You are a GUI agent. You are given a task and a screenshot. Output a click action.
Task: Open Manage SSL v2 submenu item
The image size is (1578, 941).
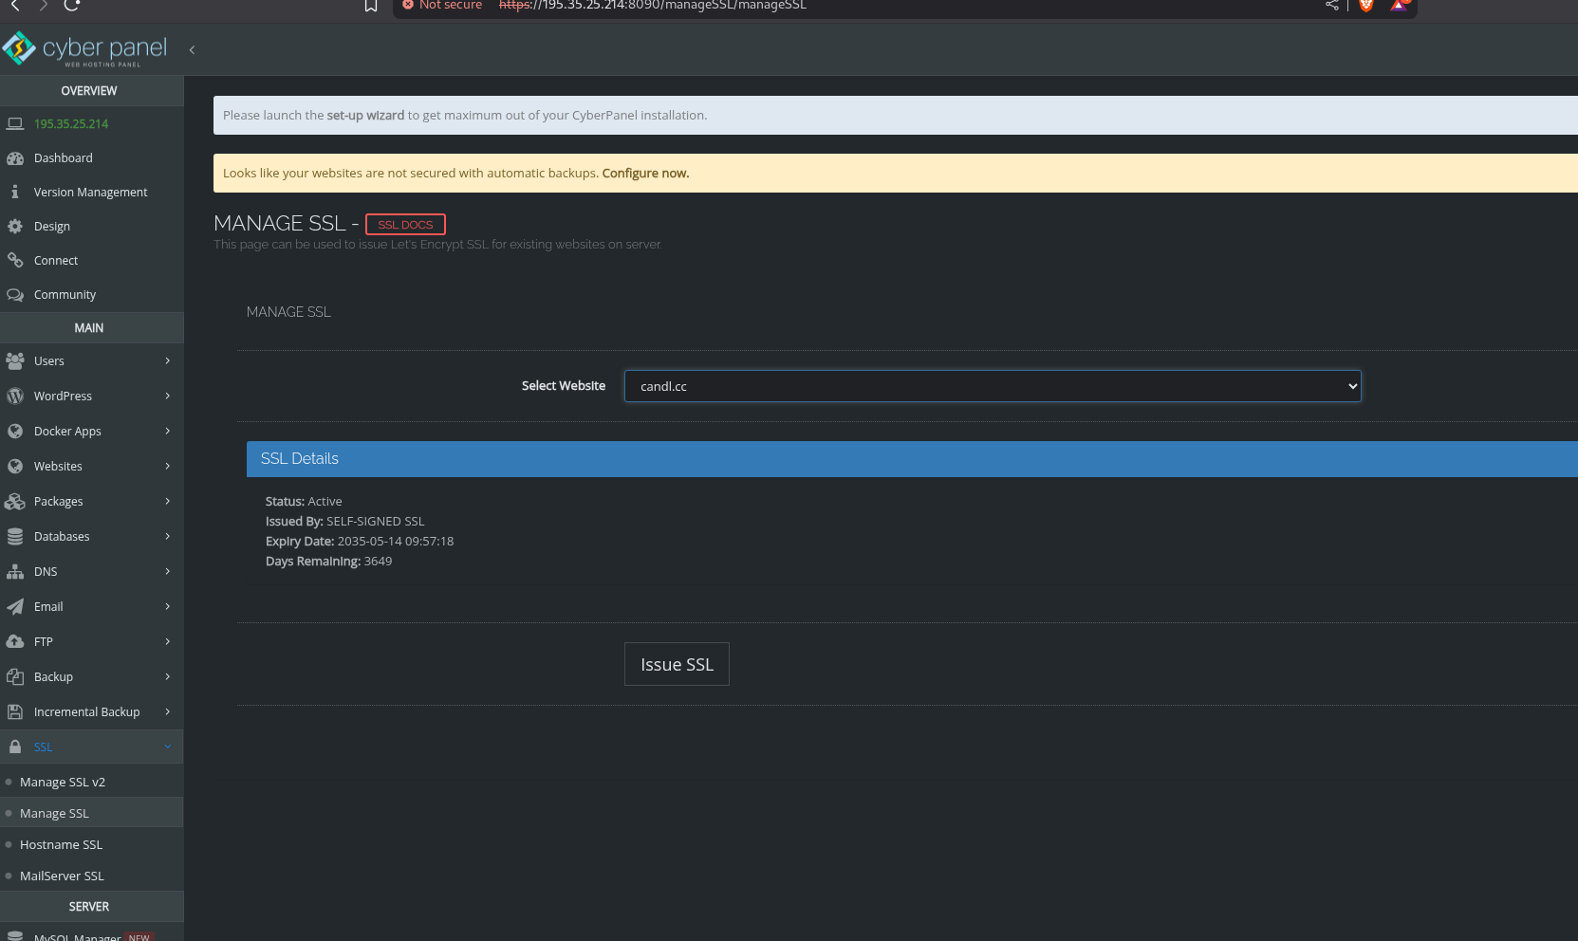[x=63, y=782]
